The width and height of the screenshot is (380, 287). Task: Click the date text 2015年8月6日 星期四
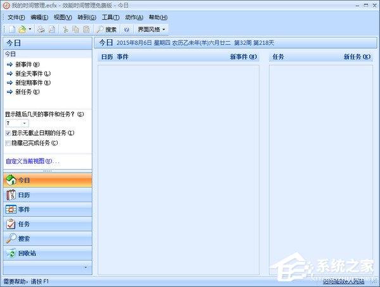(x=143, y=43)
